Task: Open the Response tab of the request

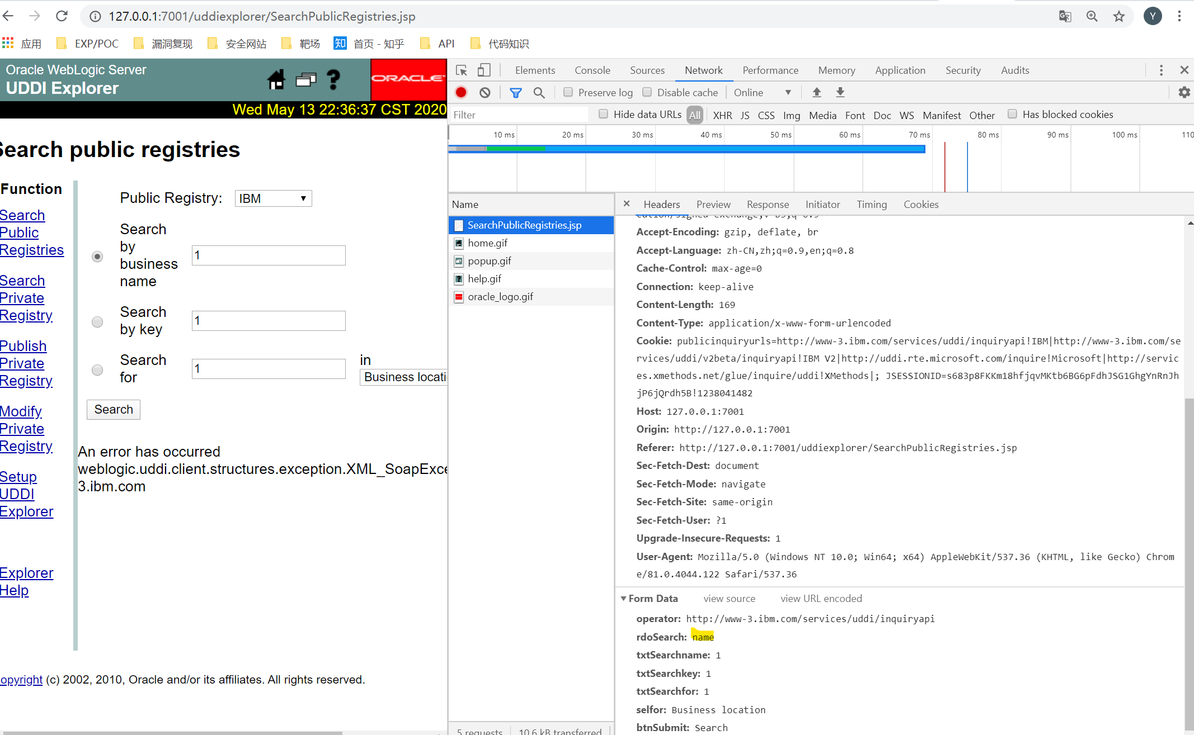Action: (x=768, y=205)
